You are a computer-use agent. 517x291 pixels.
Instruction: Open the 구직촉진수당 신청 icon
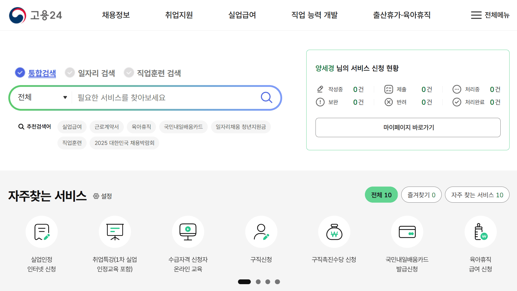coord(334,232)
